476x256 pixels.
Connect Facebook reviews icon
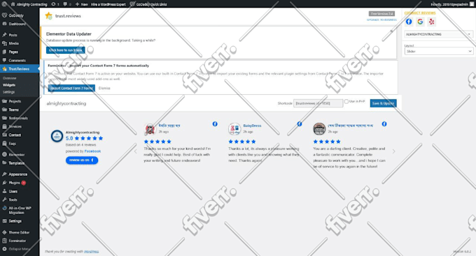(409, 22)
